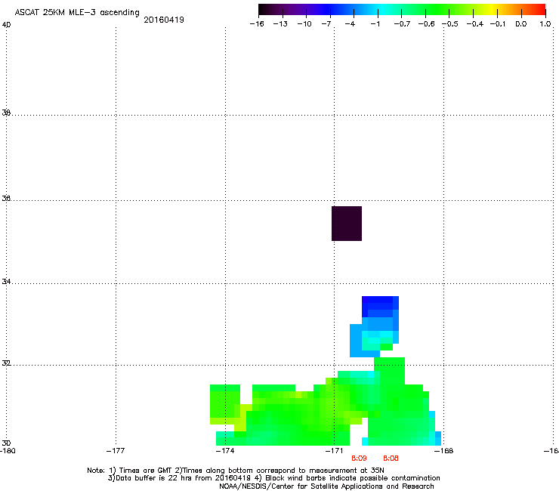Click the color scale label -0.7
Viewport: 559px width, 491px height.
click(402, 24)
